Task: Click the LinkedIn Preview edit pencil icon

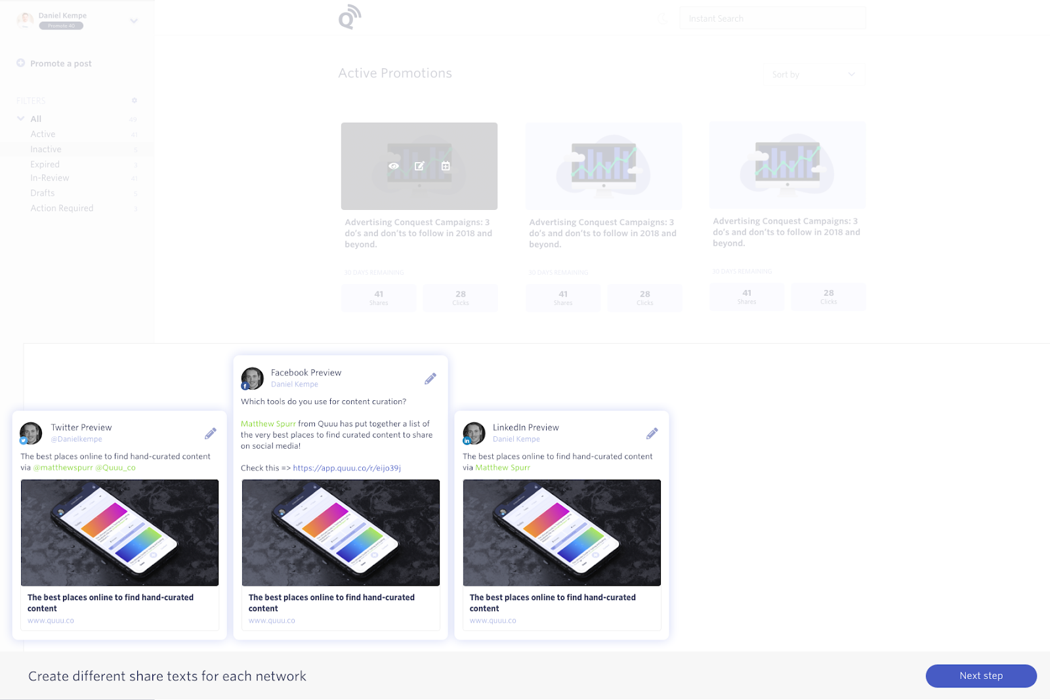Action: pos(652,434)
